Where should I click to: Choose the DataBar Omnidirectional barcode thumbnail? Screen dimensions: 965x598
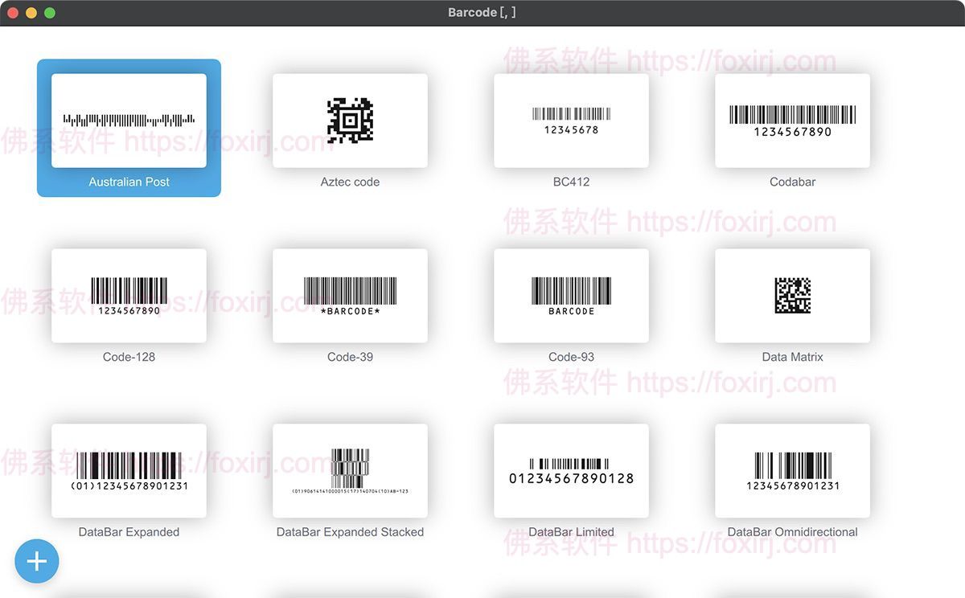point(792,470)
